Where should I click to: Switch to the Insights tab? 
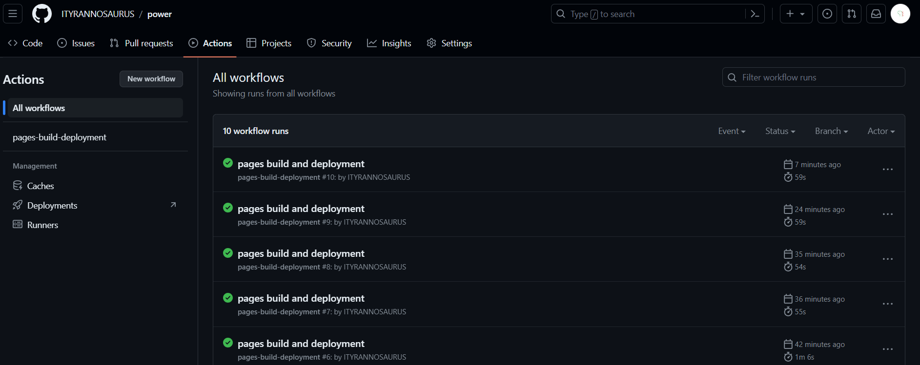[x=389, y=43]
